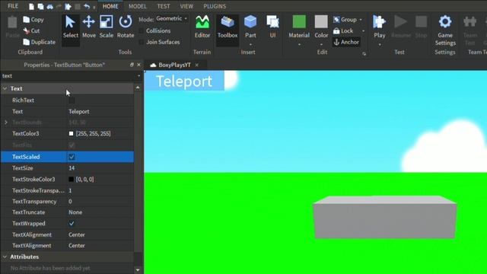This screenshot has height=274, width=487.
Task: Switch to the MODEL ribbon tab
Action: click(x=137, y=6)
